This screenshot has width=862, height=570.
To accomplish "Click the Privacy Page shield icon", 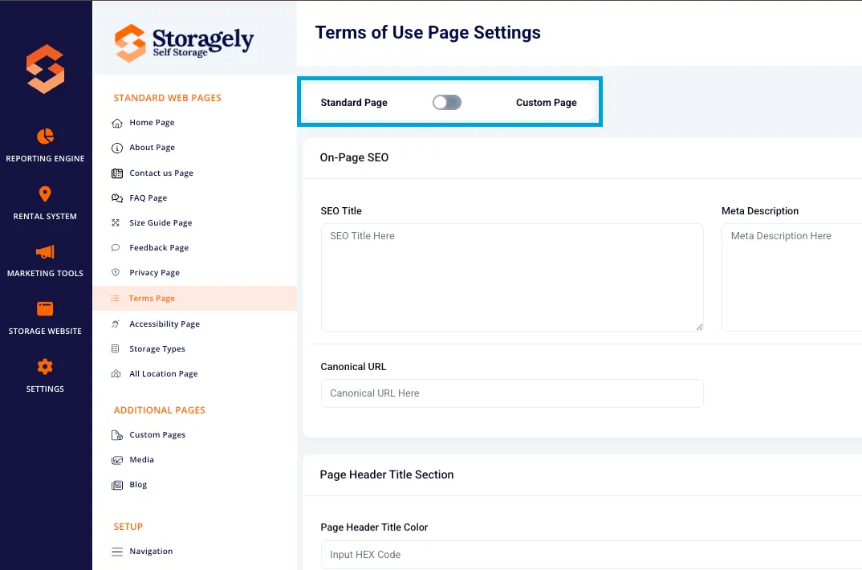I will 116,273.
